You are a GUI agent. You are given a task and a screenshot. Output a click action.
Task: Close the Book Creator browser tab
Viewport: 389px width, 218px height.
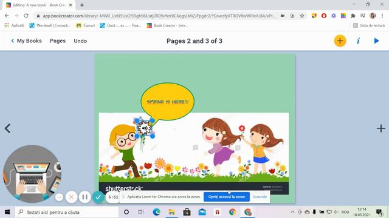click(x=71, y=5)
